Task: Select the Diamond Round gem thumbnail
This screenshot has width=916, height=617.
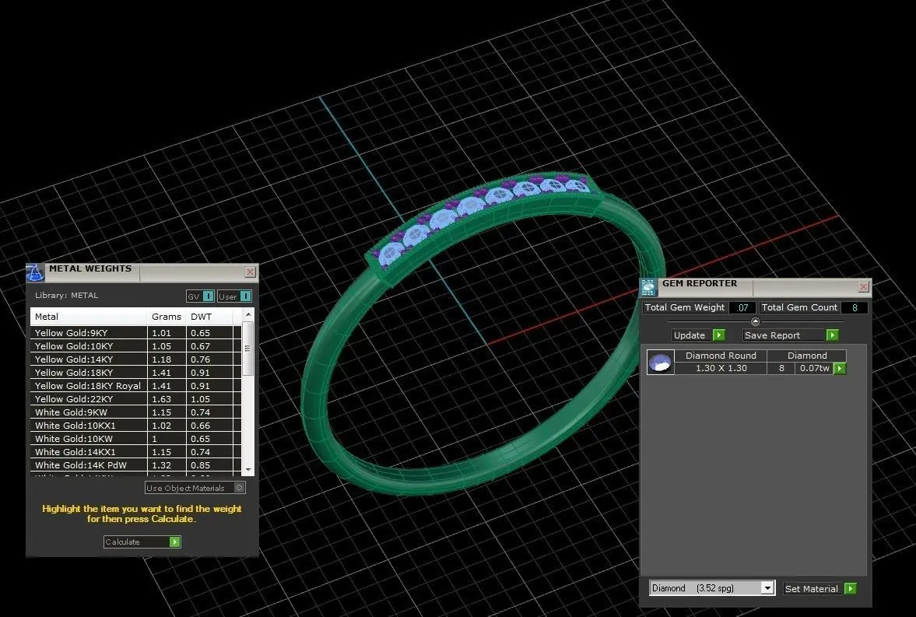Action: 661,363
